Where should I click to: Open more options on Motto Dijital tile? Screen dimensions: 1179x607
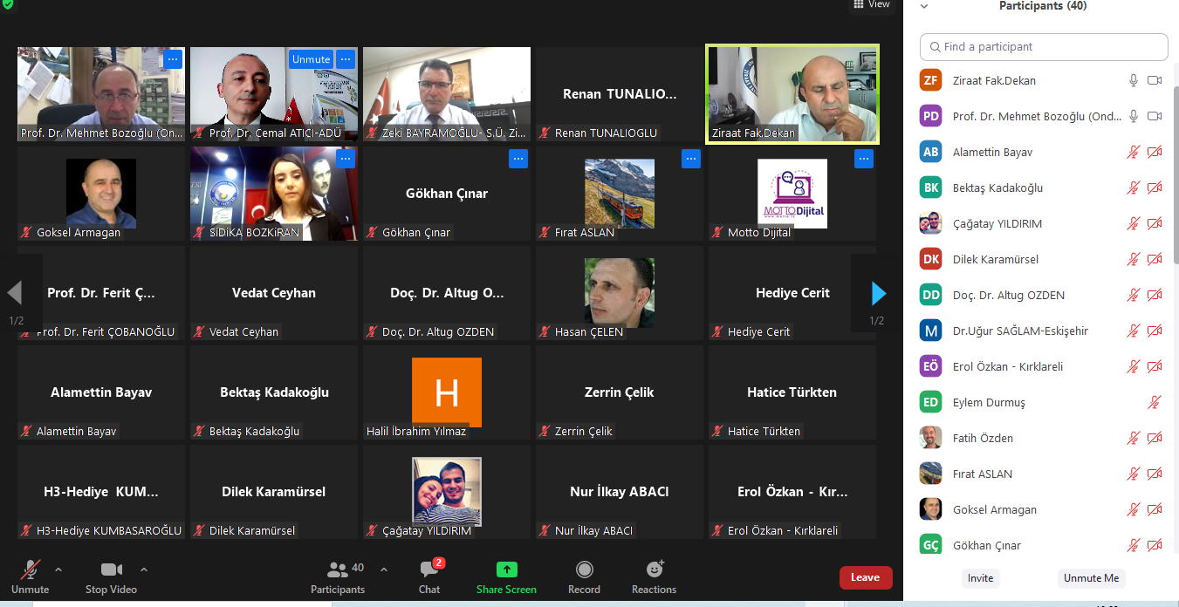point(864,159)
